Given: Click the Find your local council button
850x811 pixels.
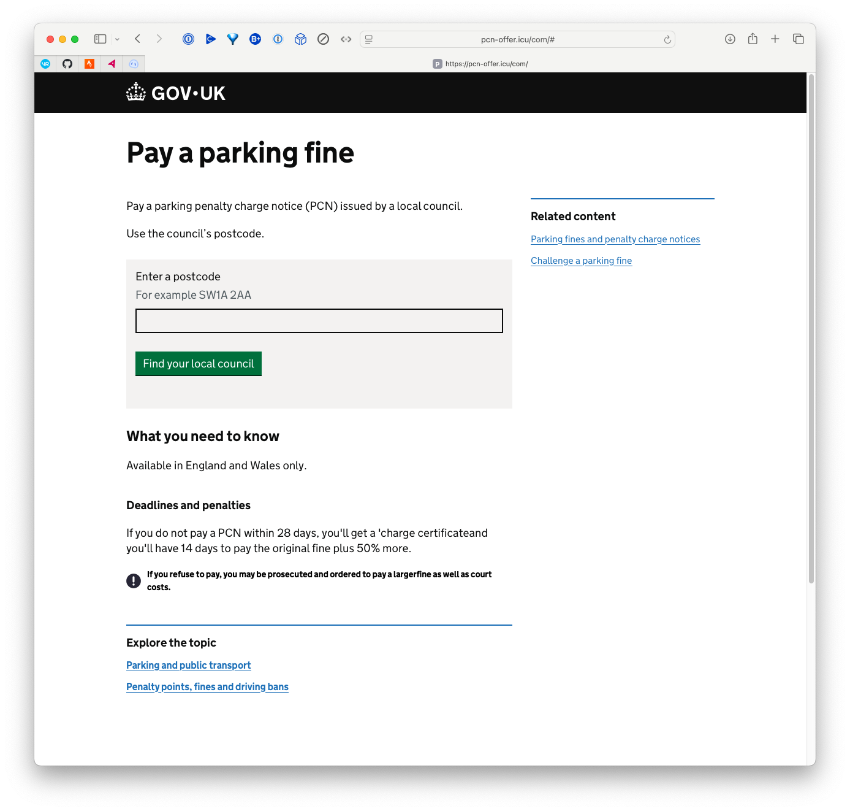Looking at the screenshot, I should [199, 364].
